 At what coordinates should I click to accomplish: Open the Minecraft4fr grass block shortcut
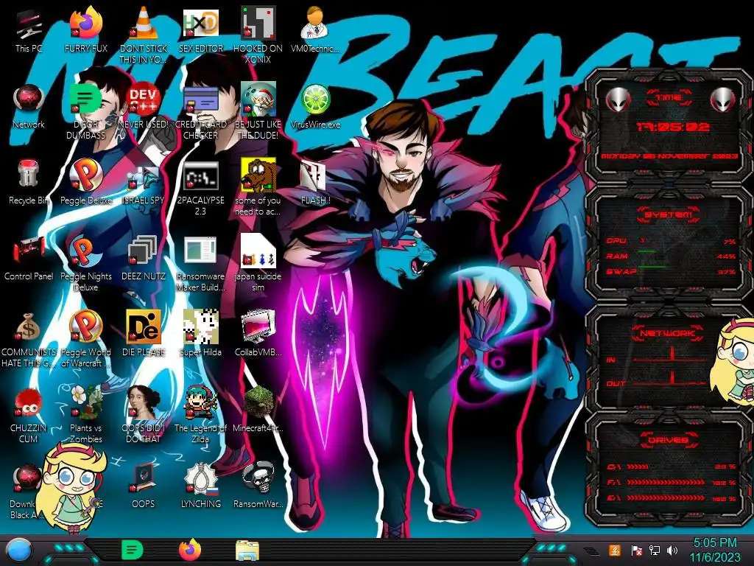tap(258, 409)
